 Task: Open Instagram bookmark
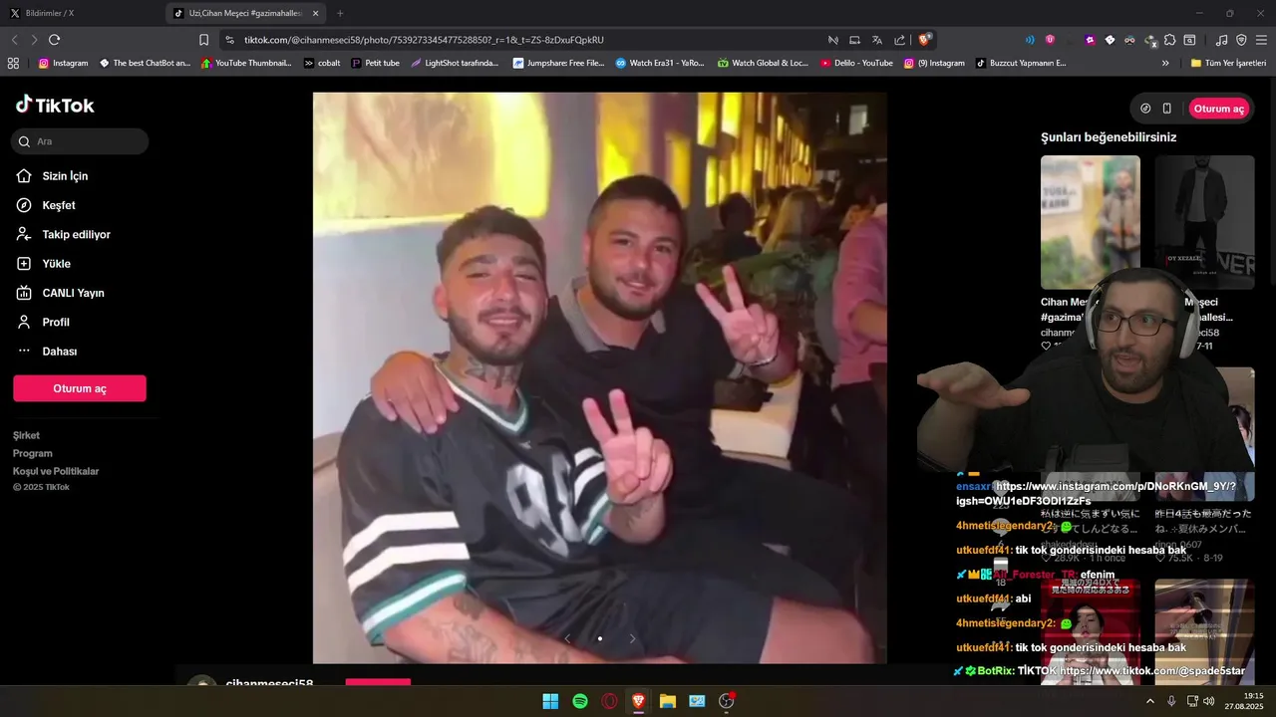(x=63, y=63)
